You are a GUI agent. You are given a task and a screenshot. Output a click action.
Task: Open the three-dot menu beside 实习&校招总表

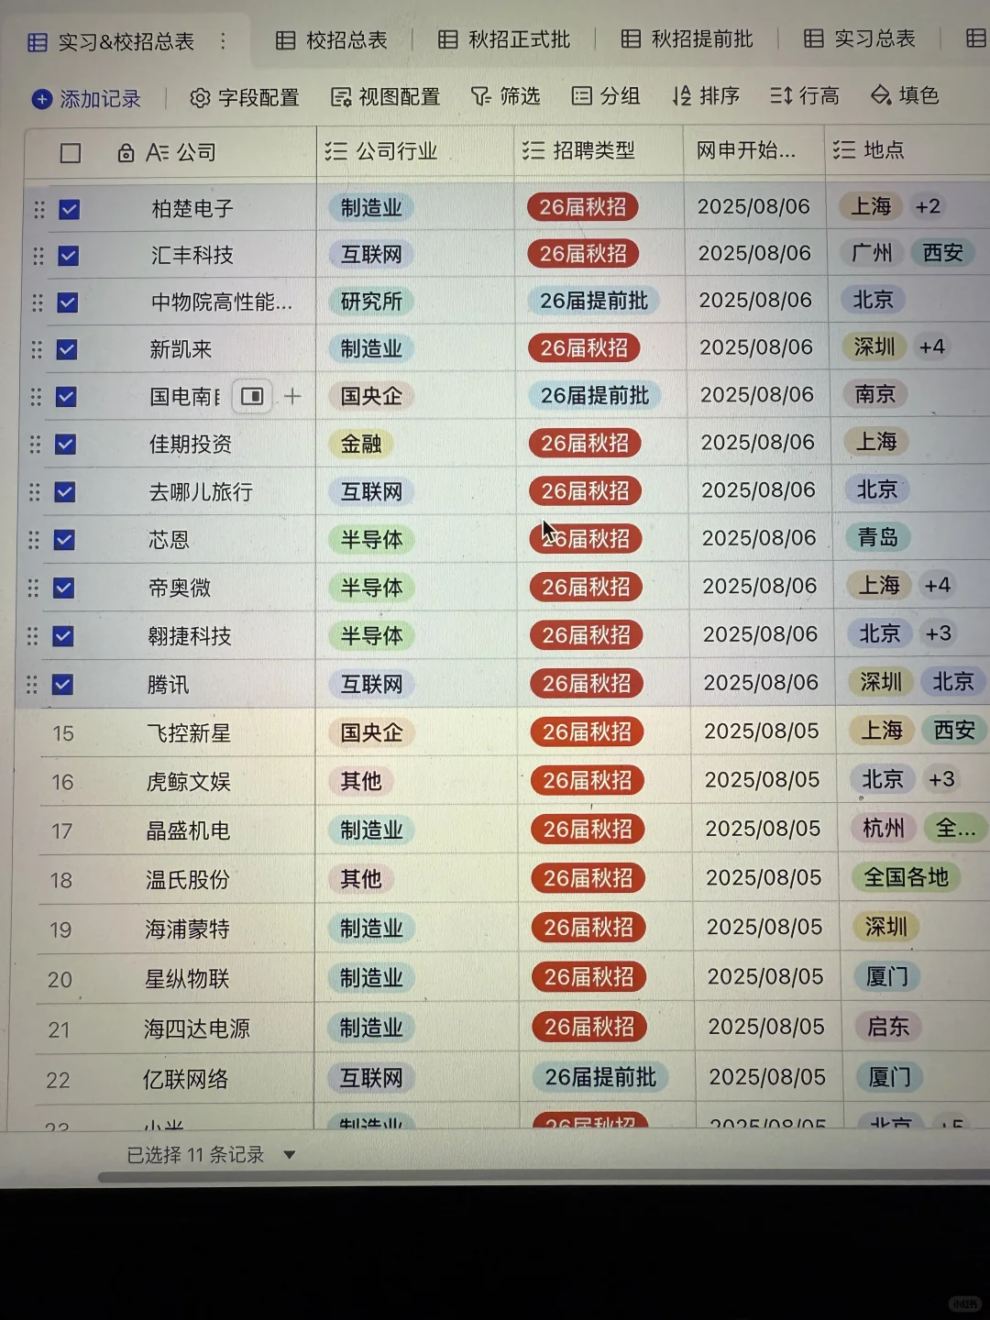point(223,41)
